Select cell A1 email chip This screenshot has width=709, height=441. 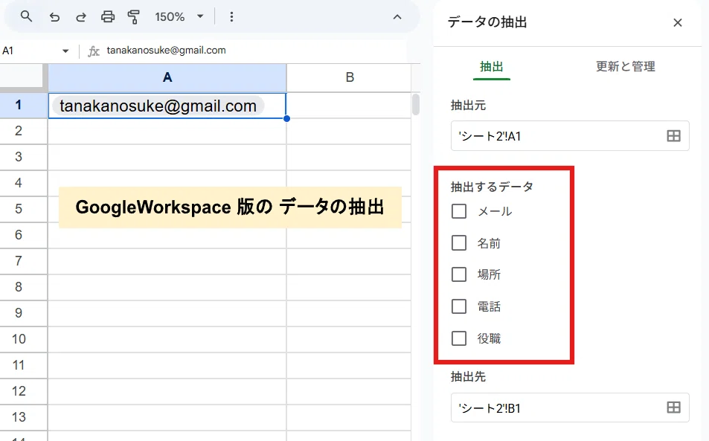[158, 106]
